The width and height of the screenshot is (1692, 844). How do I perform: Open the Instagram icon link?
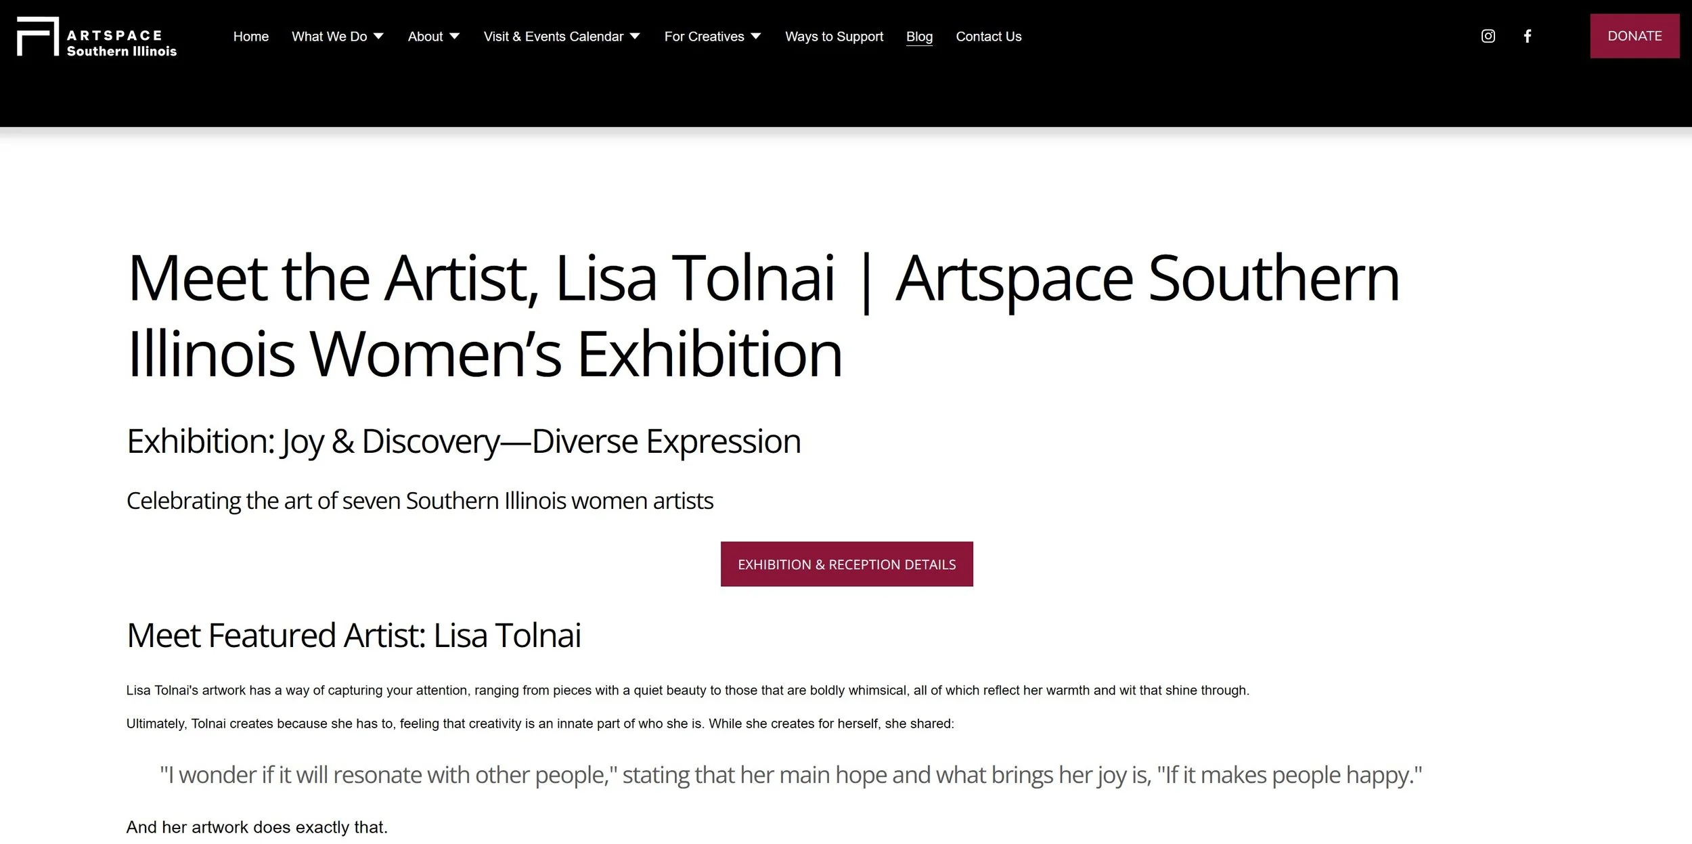pos(1488,36)
